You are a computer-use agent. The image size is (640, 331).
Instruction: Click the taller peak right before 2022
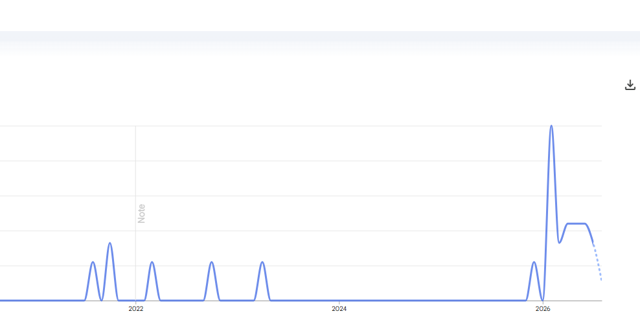(109, 244)
